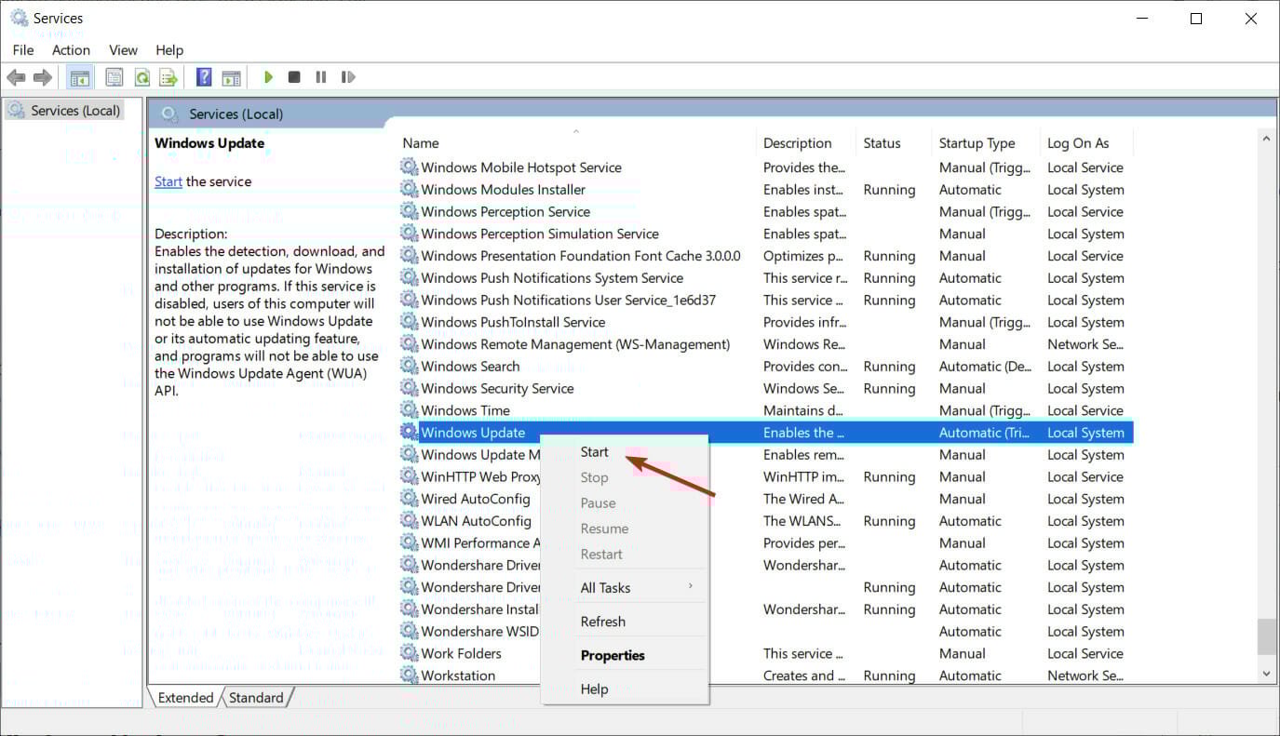
Task: Click the Start the service link
Action: (168, 181)
